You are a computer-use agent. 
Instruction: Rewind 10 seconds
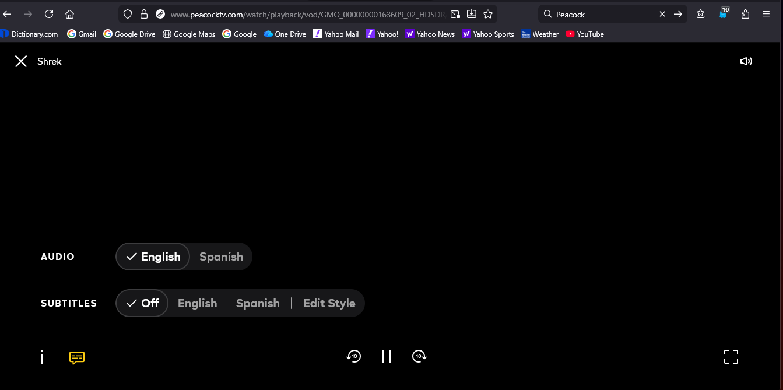click(x=354, y=356)
